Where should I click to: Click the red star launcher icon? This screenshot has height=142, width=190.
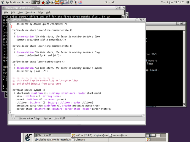43,2
